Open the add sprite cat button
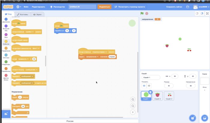This screenshot has width=210, height=123. pos(192,118)
